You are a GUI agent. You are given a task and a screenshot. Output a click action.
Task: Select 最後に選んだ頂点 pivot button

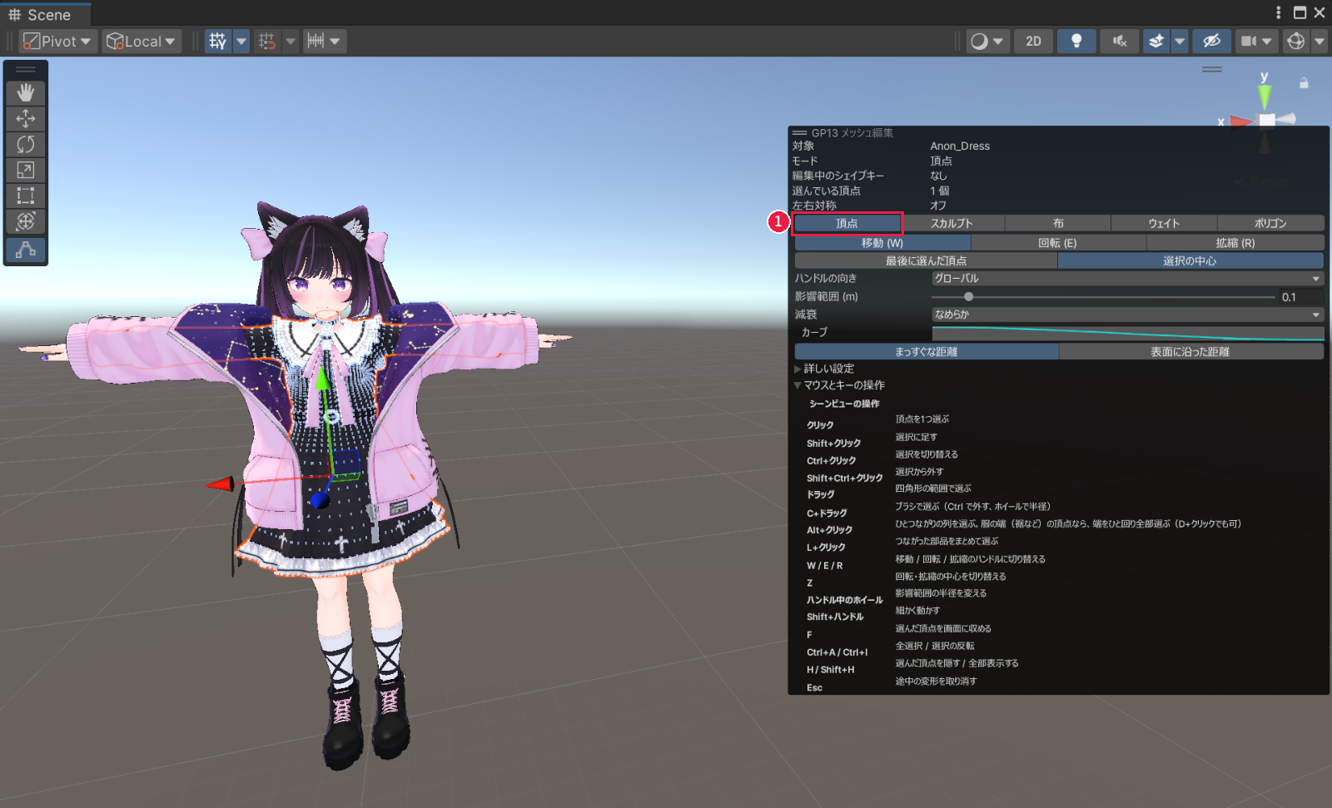(926, 261)
